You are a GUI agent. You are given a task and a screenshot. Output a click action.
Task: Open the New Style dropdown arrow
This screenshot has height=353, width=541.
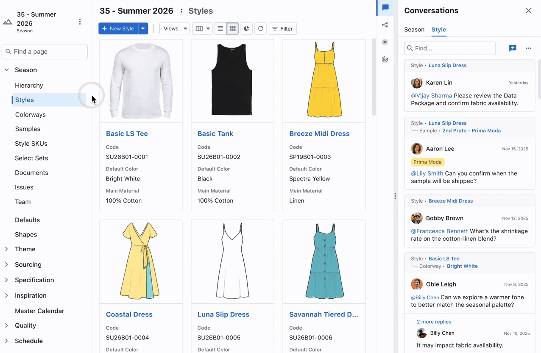click(143, 29)
